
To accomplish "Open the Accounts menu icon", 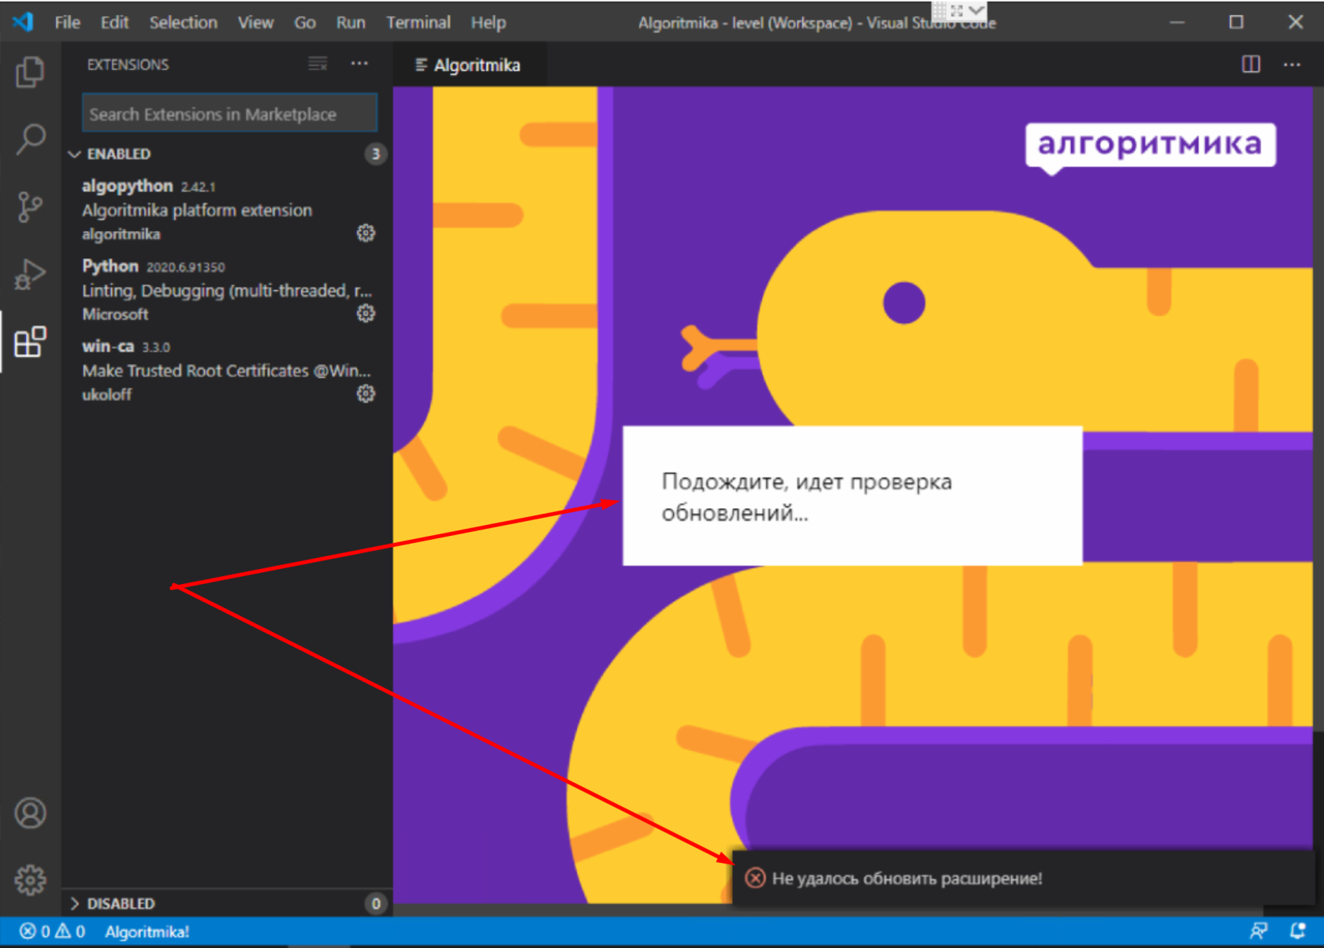I will coord(30,812).
